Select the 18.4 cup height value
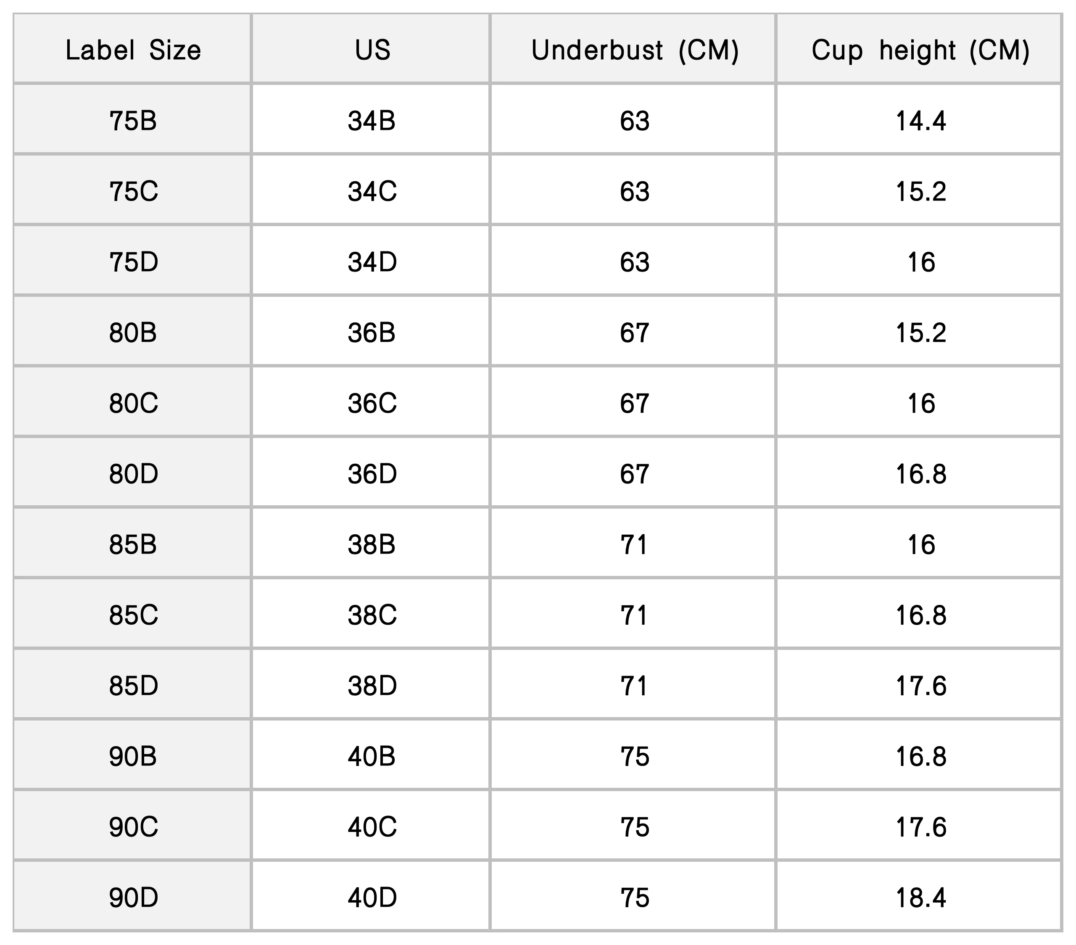 click(x=920, y=897)
